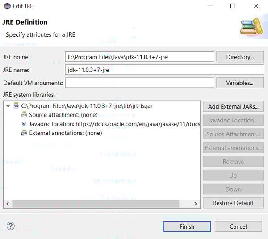Collapse the jrt-fs.jar tree node
This screenshot has height=239, width=268.
point(8,106)
